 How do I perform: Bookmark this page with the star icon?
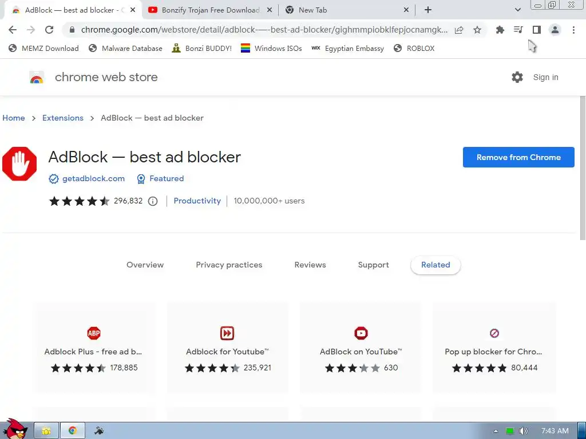coord(477,30)
